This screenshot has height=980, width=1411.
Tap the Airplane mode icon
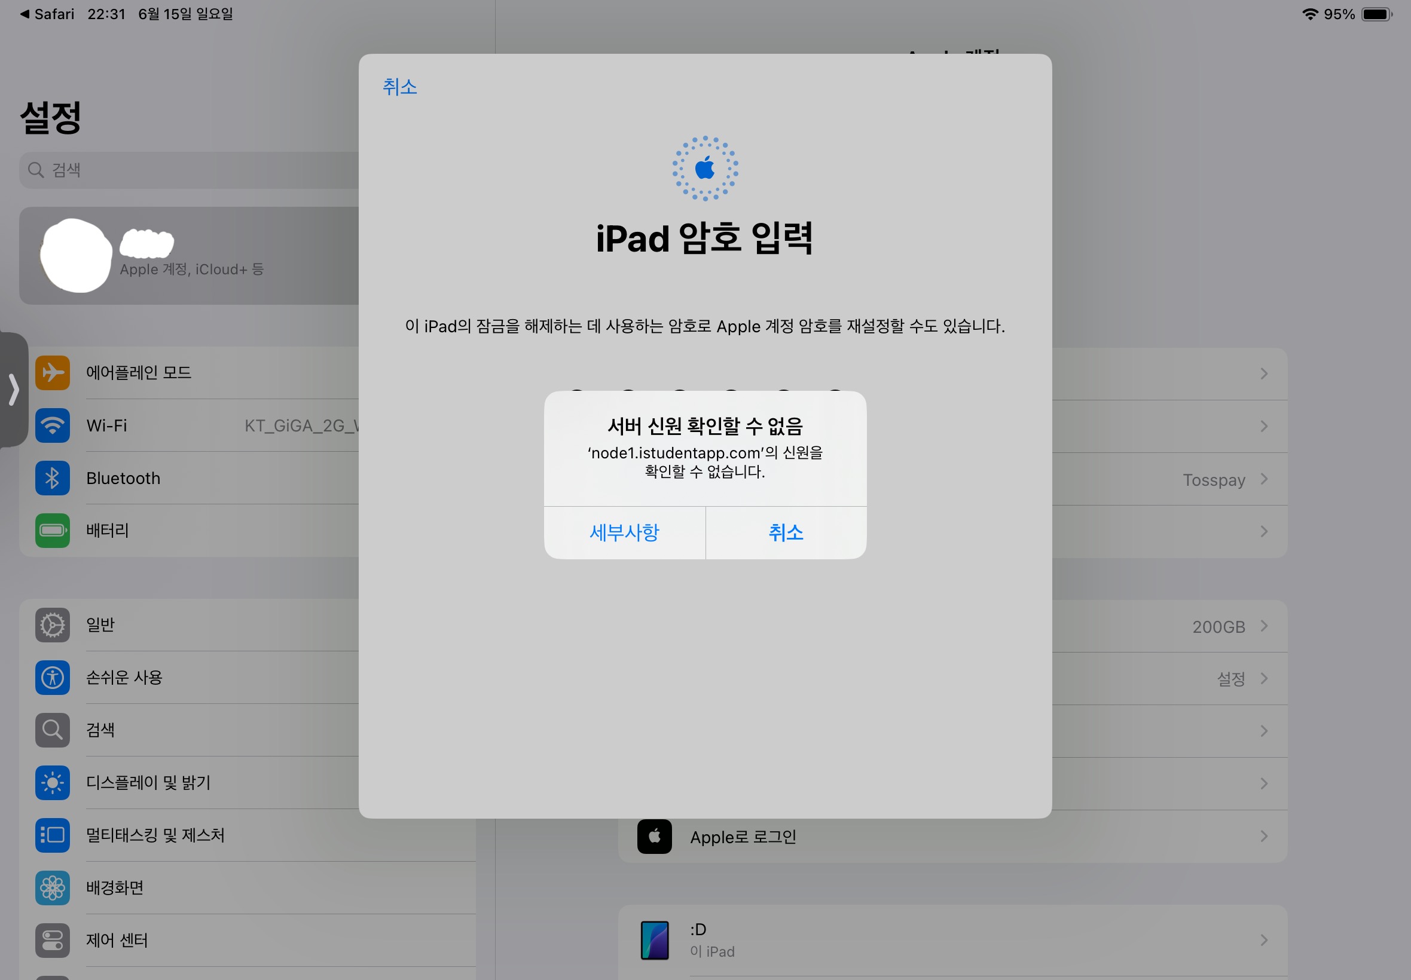[x=52, y=373]
